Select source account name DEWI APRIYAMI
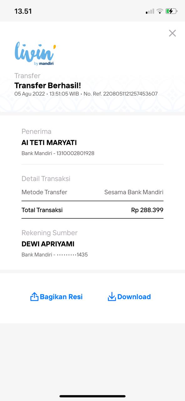185x401 pixels. click(x=48, y=244)
